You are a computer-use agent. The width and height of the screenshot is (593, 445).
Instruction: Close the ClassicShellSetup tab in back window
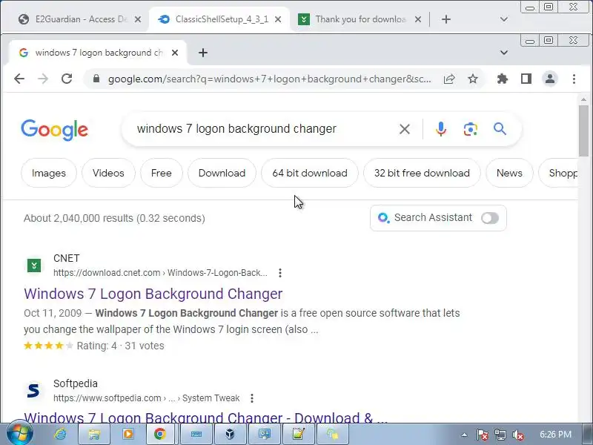[x=278, y=19]
